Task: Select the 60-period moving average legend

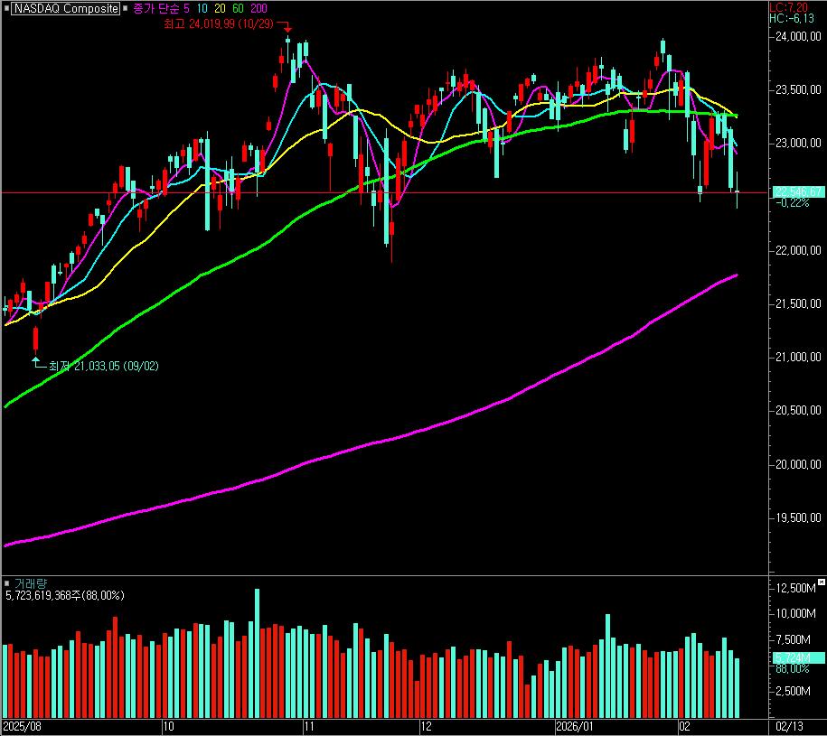Action: [x=239, y=8]
